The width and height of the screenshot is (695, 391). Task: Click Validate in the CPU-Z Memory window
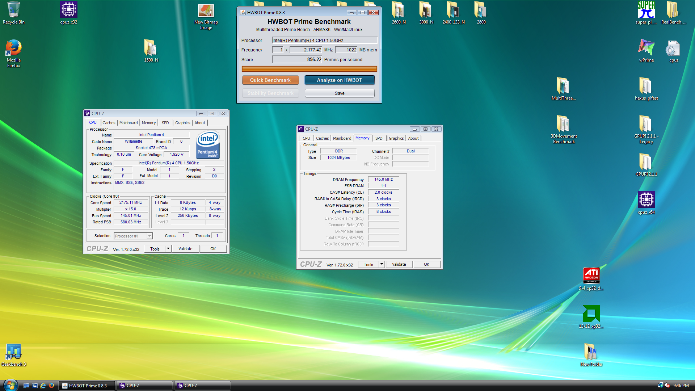[399, 264]
